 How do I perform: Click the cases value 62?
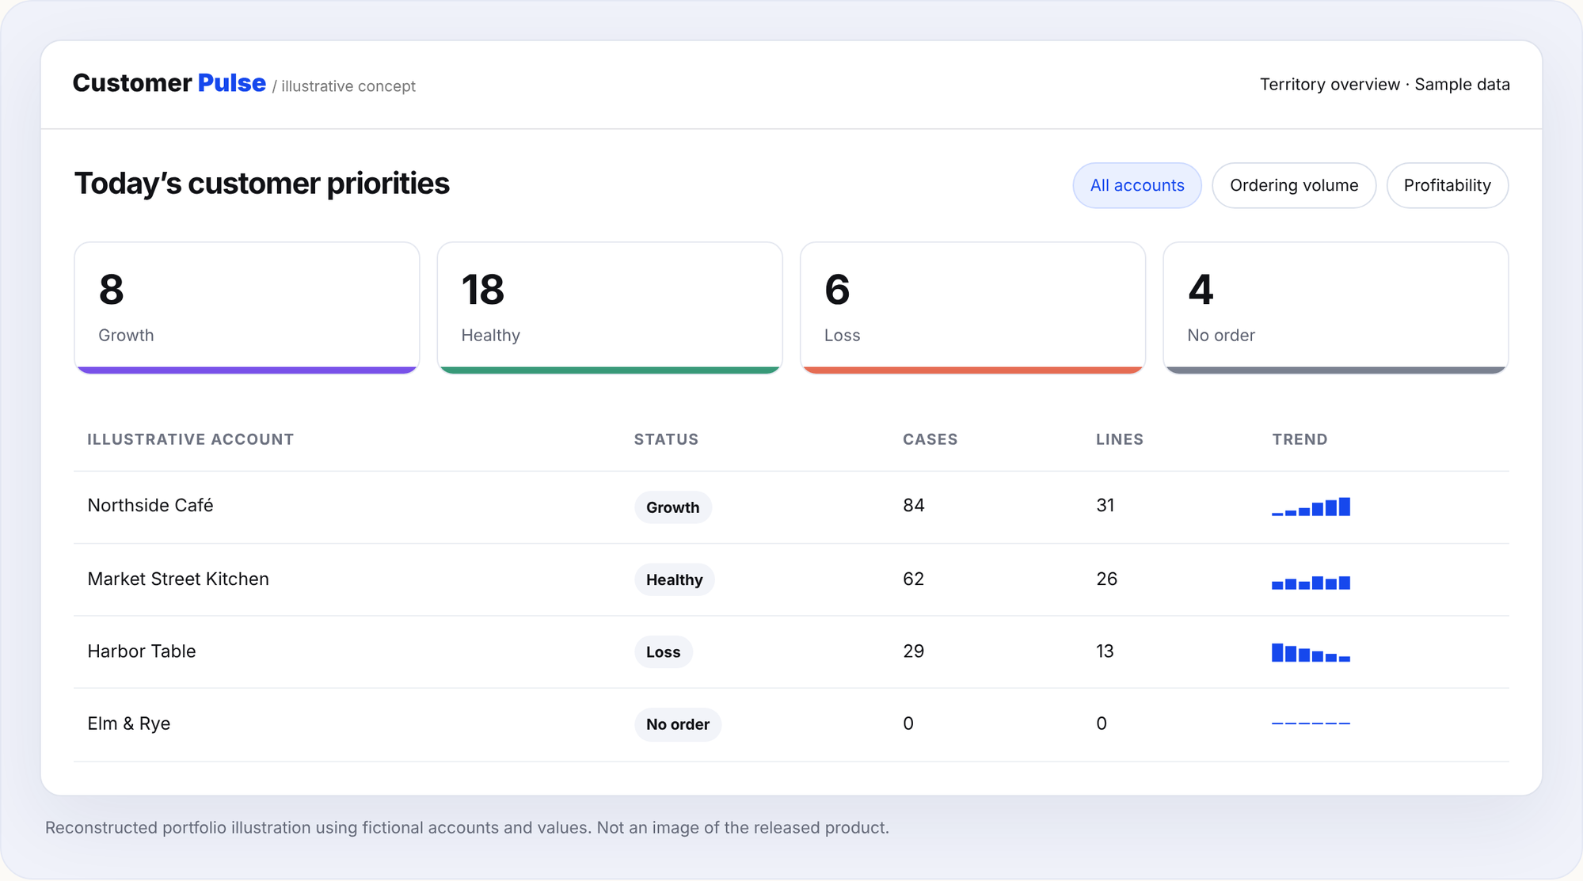point(913,579)
